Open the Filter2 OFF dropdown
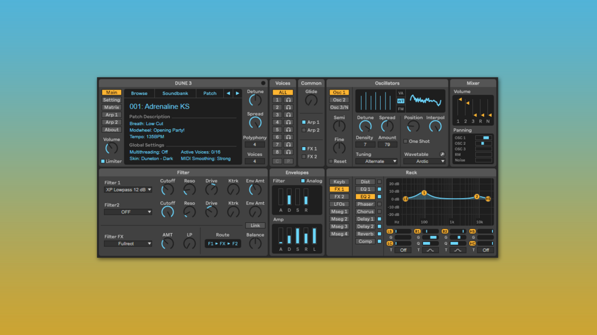This screenshot has height=335, width=597. [128, 212]
